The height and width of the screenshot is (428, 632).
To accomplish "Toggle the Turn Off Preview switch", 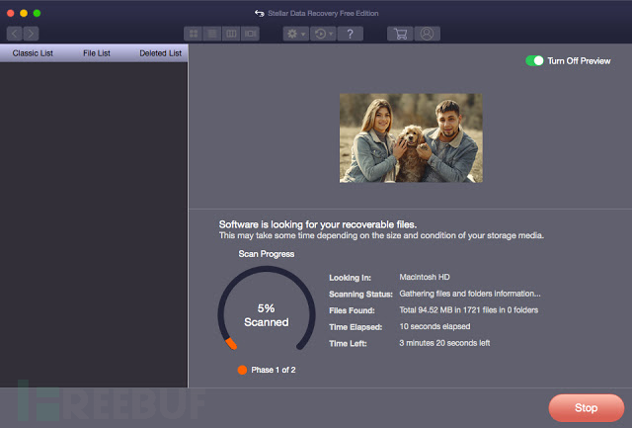I will (x=534, y=61).
